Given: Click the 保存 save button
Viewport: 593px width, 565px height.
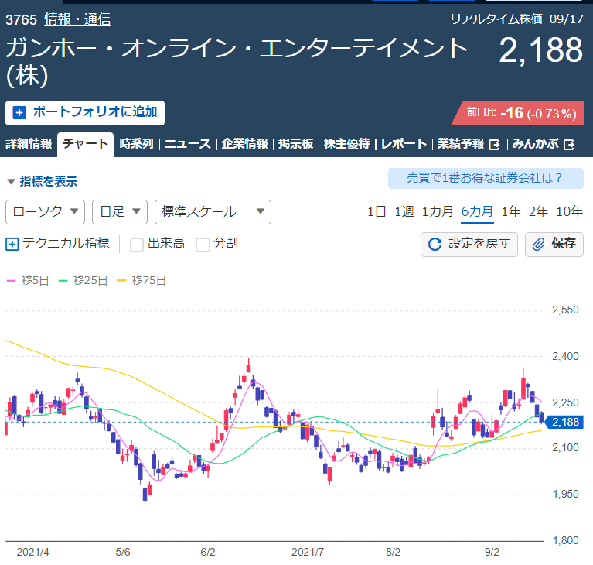Looking at the screenshot, I should [x=554, y=245].
